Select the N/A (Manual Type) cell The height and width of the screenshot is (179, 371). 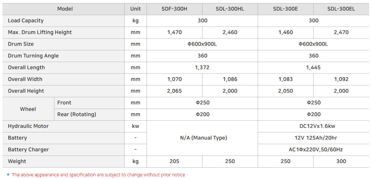click(x=203, y=138)
